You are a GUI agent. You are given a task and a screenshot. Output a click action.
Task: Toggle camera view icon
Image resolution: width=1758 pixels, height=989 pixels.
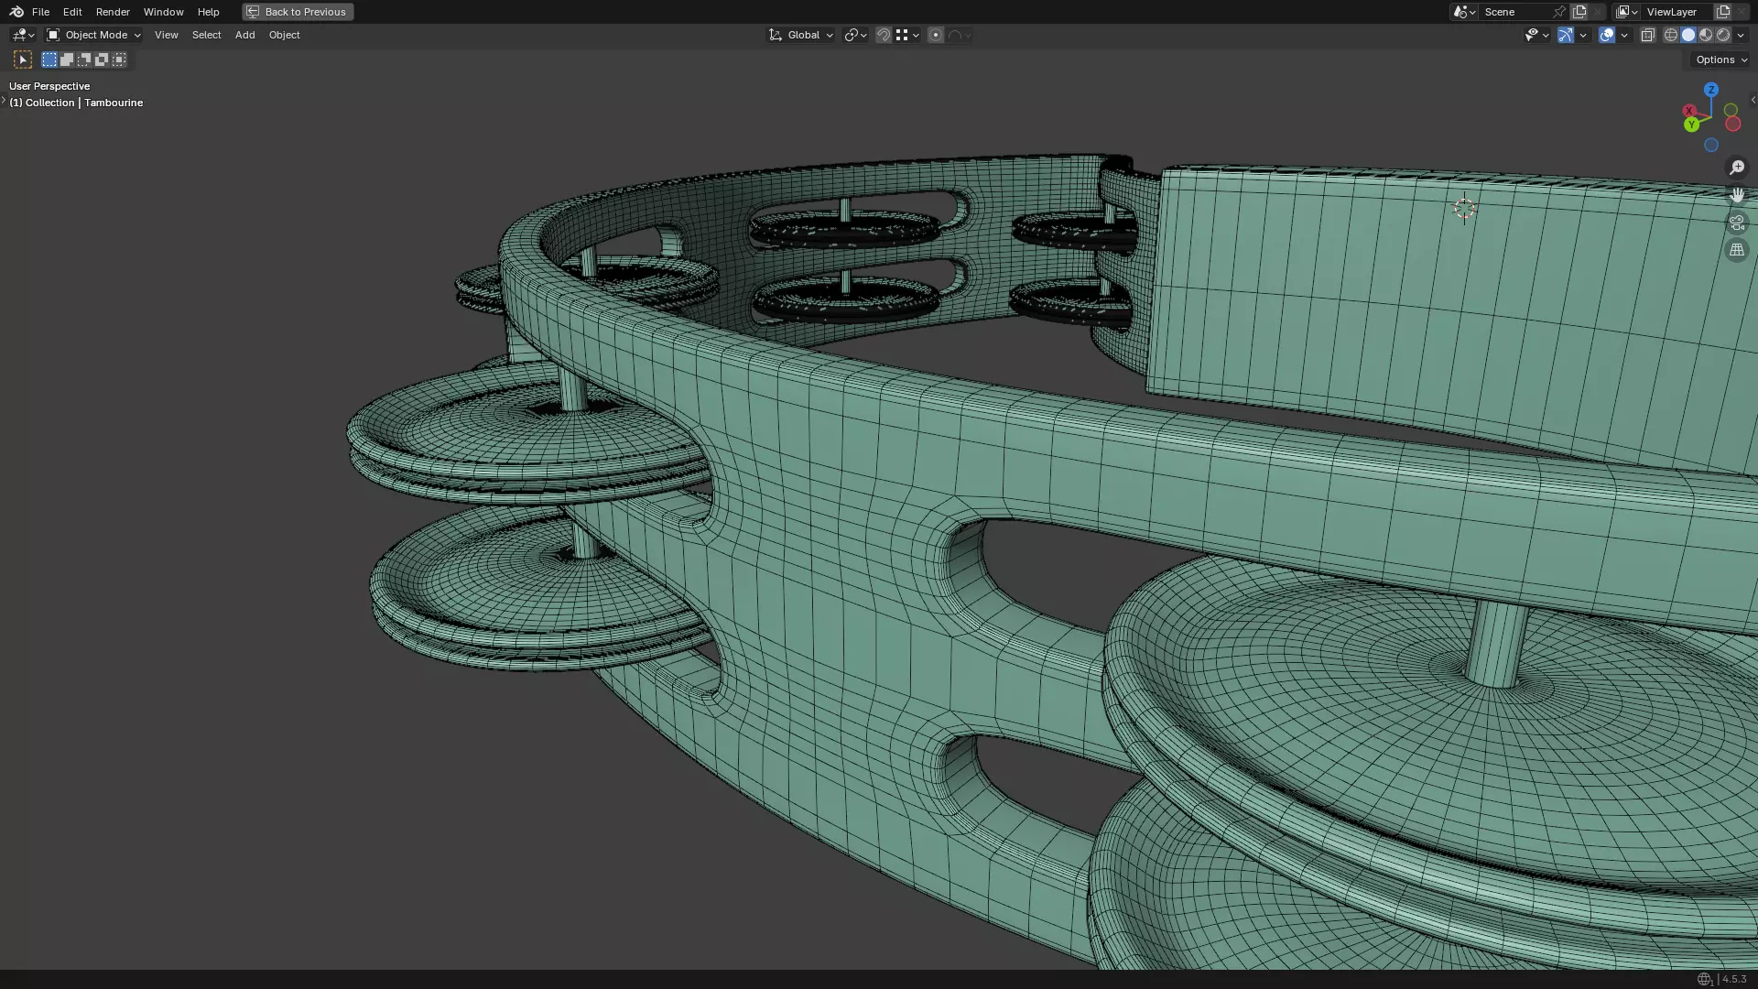click(x=1737, y=223)
